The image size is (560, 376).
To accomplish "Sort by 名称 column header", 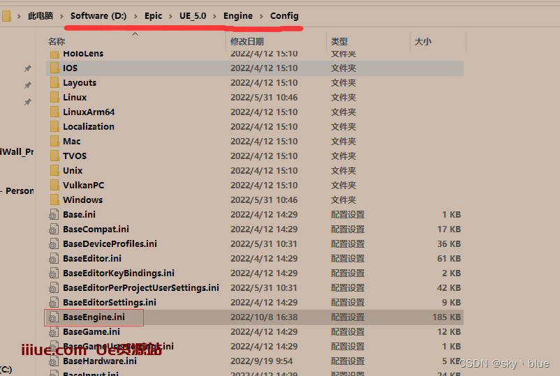I will [57, 42].
